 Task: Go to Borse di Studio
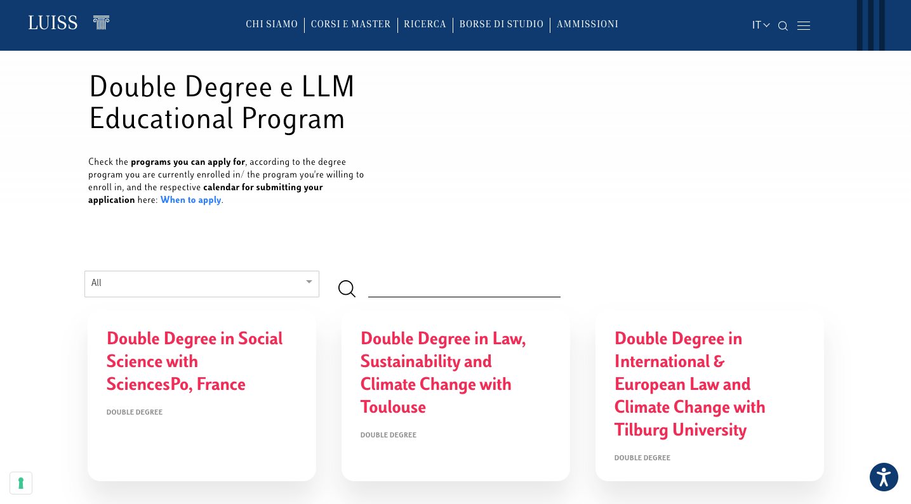502,25
